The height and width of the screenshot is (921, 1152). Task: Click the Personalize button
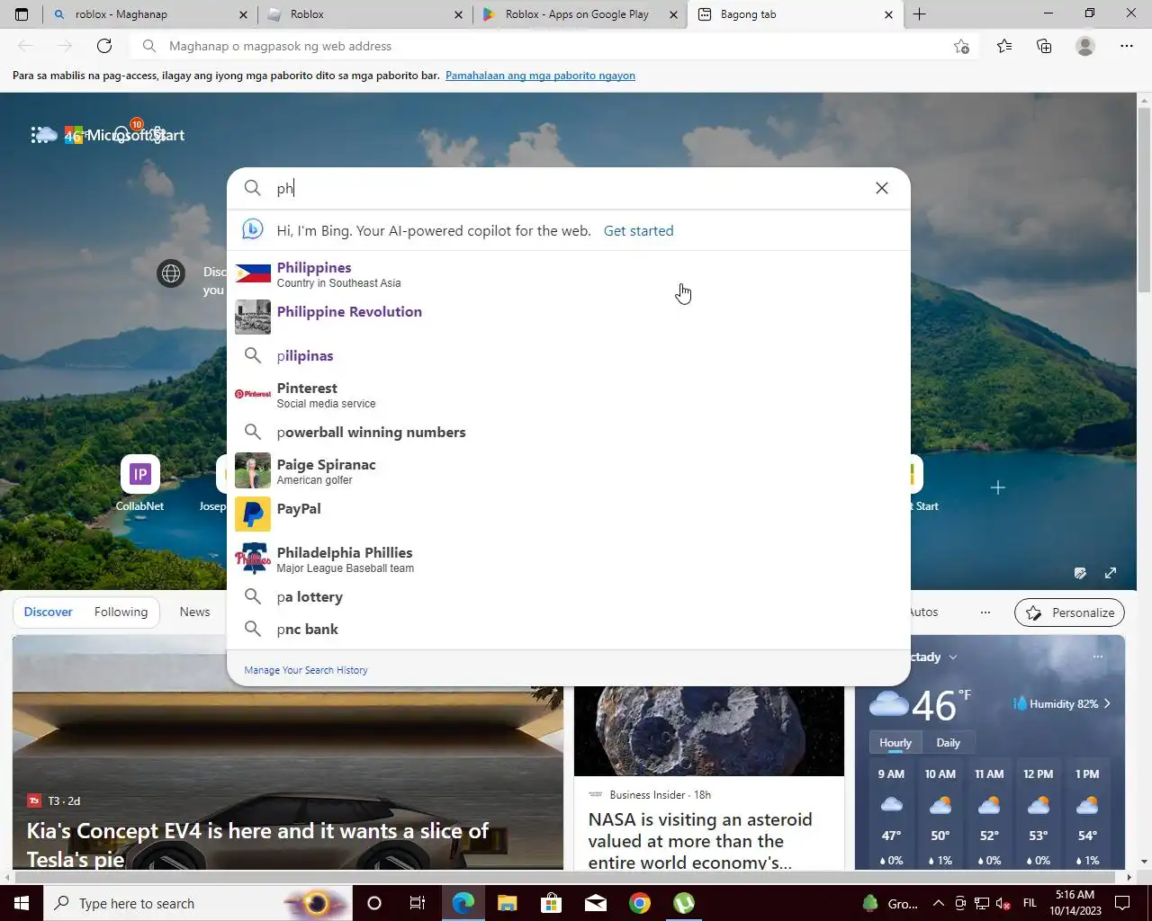coord(1069,613)
